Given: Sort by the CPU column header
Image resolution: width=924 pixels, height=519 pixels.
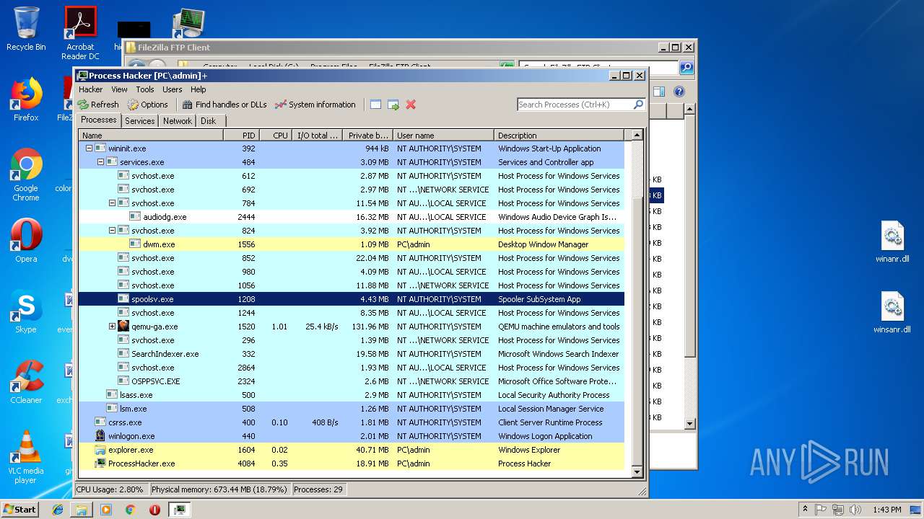Looking at the screenshot, I should click(275, 135).
